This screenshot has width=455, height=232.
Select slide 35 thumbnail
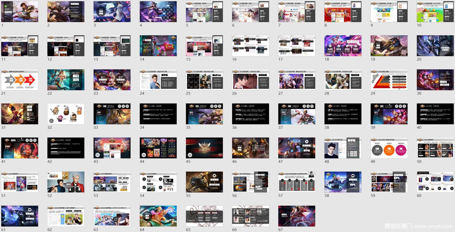[204, 114]
